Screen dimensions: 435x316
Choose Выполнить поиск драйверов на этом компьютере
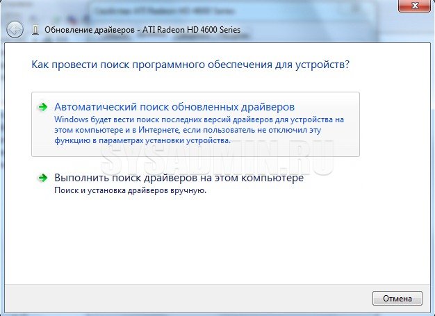(x=179, y=178)
